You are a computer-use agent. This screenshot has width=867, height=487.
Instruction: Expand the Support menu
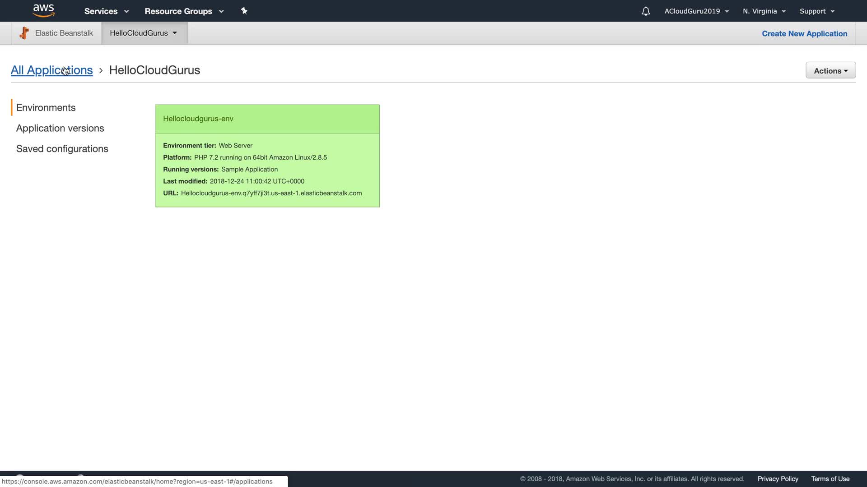(817, 11)
